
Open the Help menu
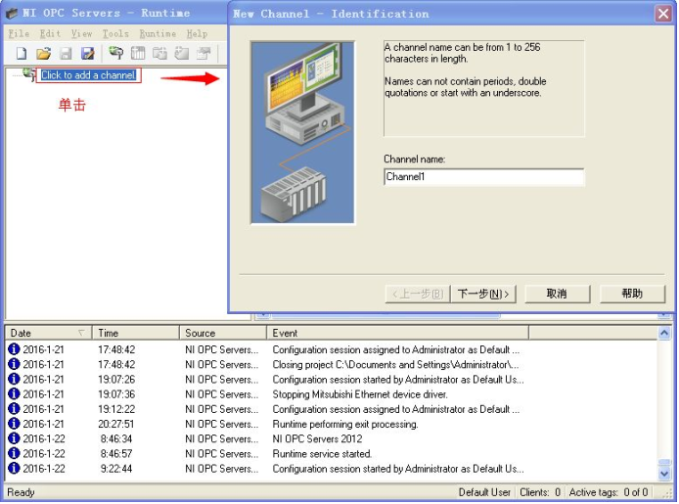coord(197,33)
